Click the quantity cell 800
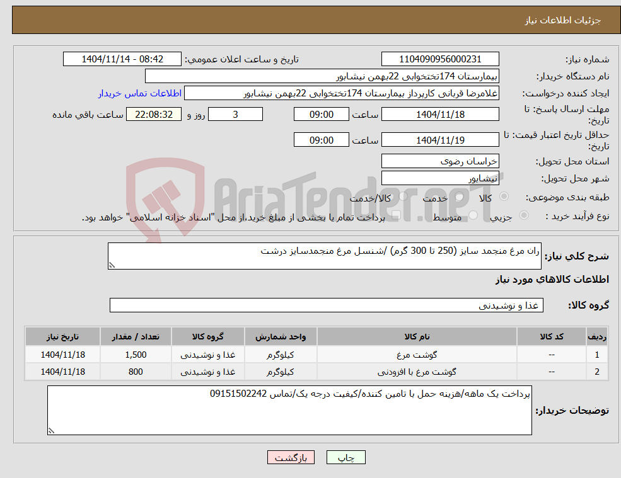The width and height of the screenshot is (621, 478). point(136,372)
